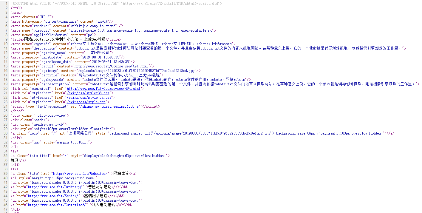422x213 pixels.
Task: Click the og:url meta tag line
Action: coord(82,66)
